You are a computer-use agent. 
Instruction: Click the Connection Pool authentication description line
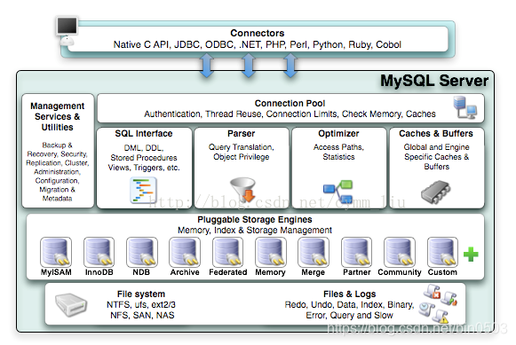tap(290, 114)
